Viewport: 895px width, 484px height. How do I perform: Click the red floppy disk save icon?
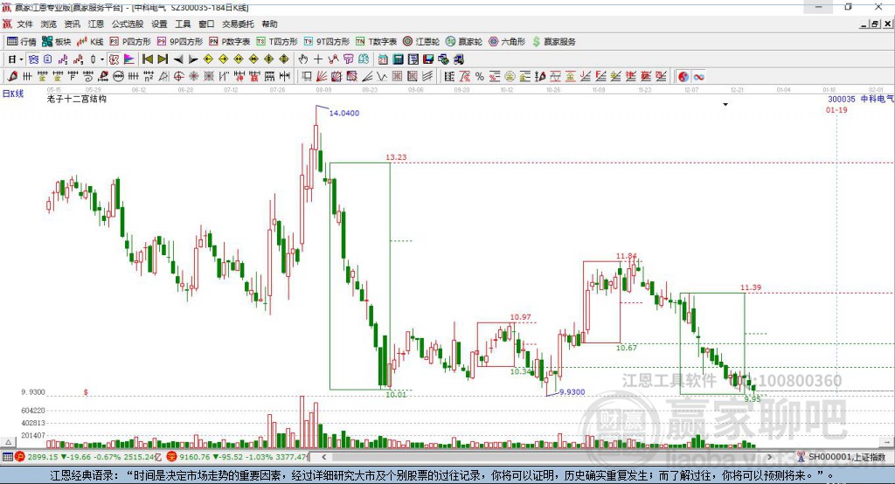point(428,59)
